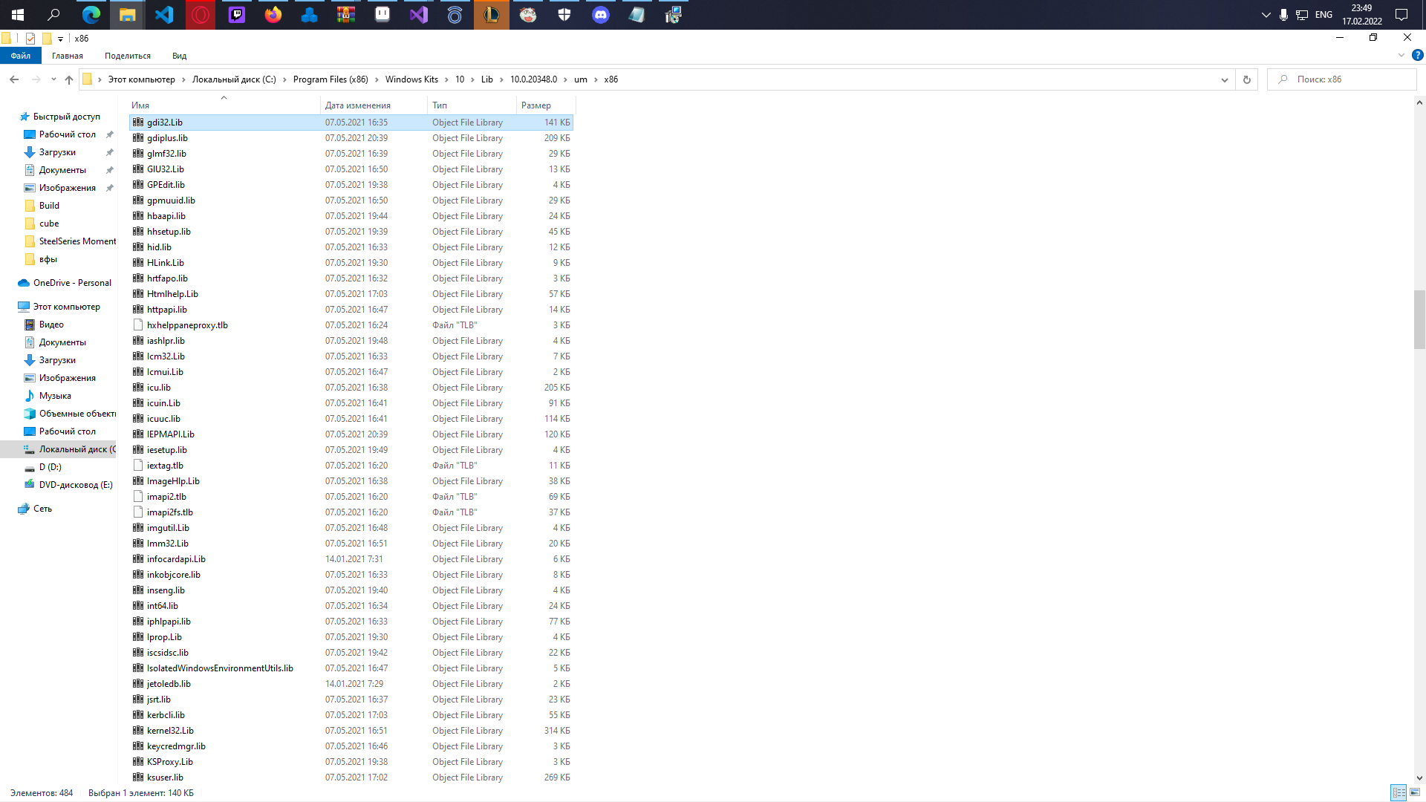Screen dimensions: 1426x802
Task: Click the Windows Start button
Action: pyautogui.click(x=18, y=15)
